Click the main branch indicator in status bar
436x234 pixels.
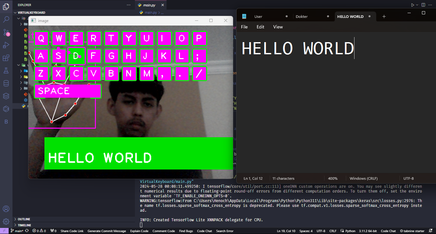(x=17, y=231)
